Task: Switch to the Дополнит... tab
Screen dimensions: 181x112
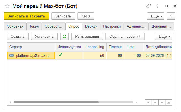Action: 161,26
